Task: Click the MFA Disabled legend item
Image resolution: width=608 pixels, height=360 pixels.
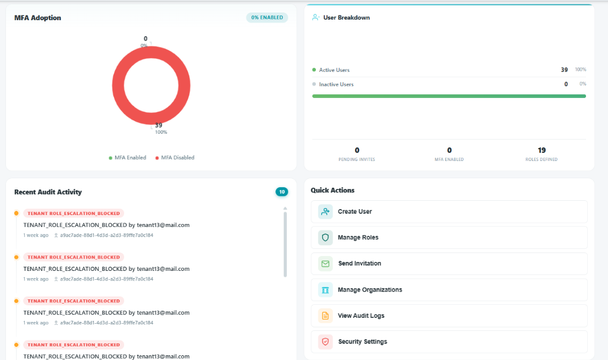Action: (175, 157)
